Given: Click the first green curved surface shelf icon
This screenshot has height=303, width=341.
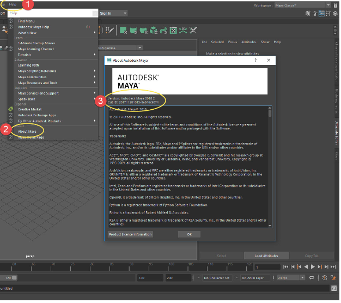Looking at the screenshot, I should (x=133, y=31).
